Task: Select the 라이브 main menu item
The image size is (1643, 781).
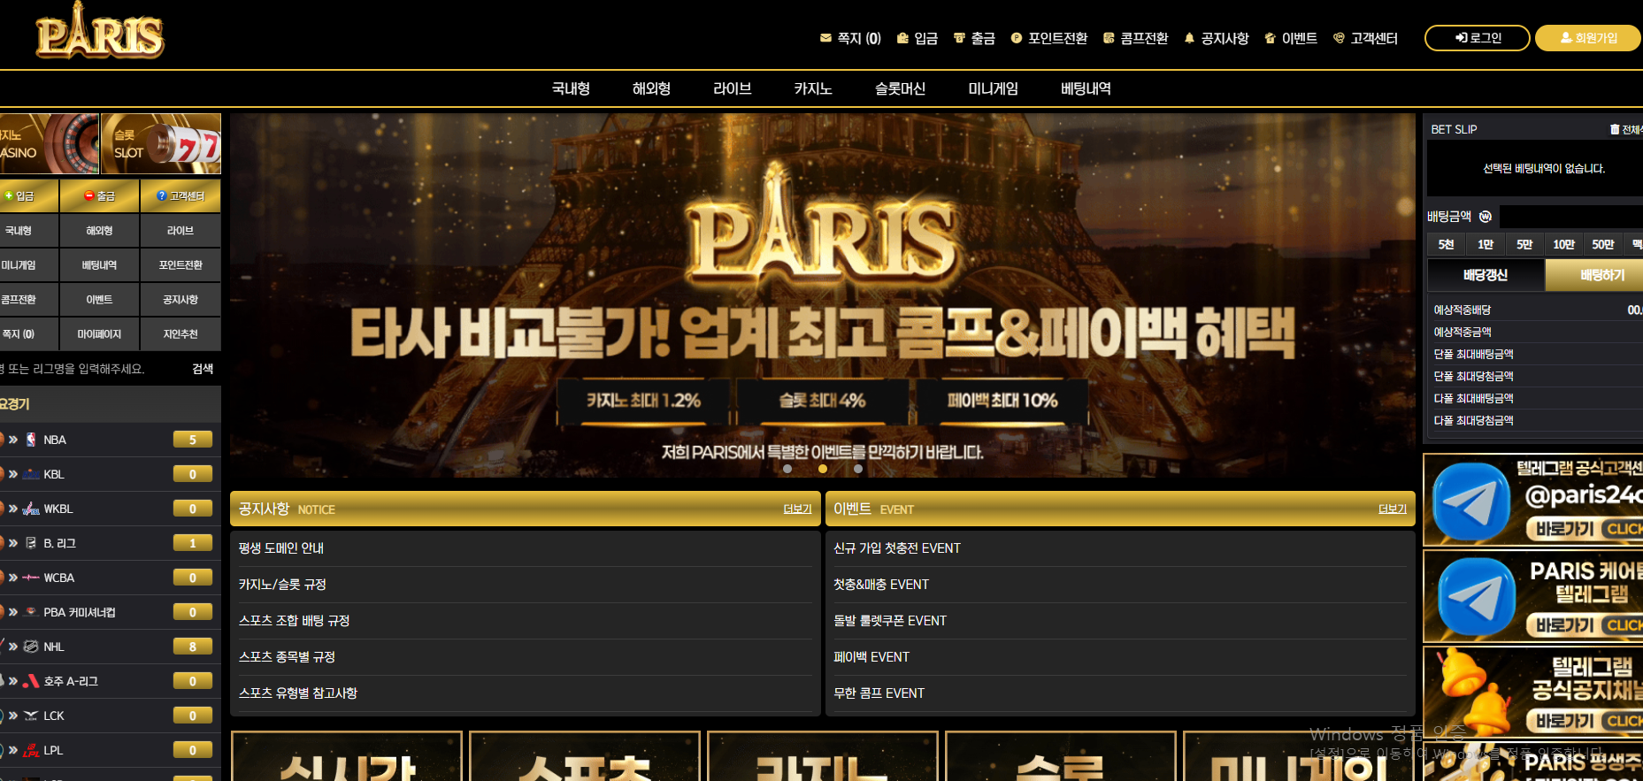Action: pos(733,88)
